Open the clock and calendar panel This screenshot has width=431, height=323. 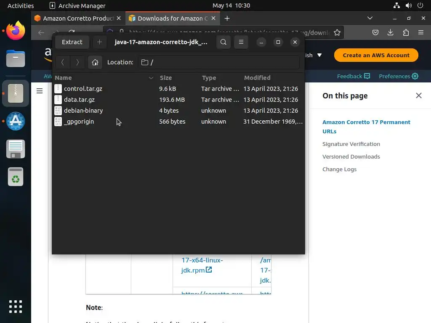pyautogui.click(x=231, y=5)
